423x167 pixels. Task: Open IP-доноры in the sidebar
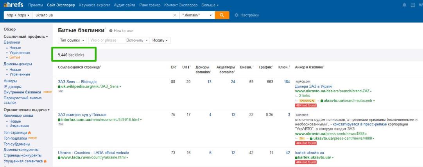[x=13, y=87]
